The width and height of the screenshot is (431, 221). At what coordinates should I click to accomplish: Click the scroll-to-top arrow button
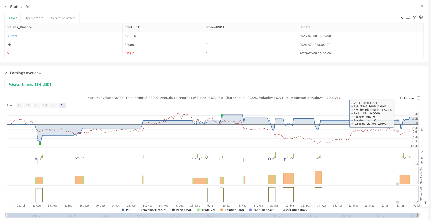[x=425, y=203]
